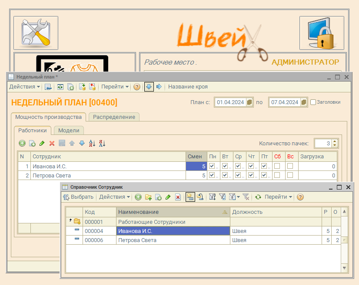Click the Название кроя button
The height and width of the screenshot is (285, 359).
188,87
